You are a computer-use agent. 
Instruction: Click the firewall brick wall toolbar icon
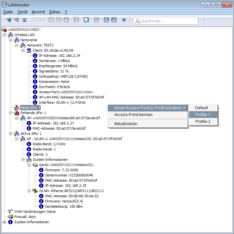point(59,20)
